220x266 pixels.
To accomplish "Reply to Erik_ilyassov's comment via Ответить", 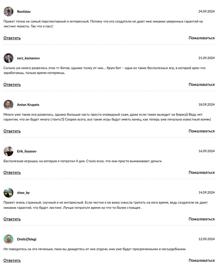I will [x=12, y=173].
